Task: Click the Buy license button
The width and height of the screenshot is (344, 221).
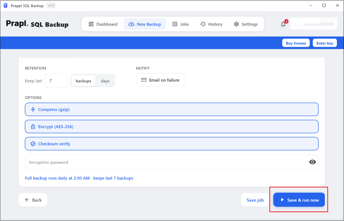Action: pos(296,43)
